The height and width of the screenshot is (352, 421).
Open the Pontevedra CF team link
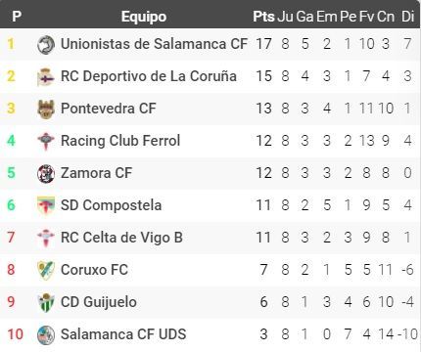coord(109,109)
